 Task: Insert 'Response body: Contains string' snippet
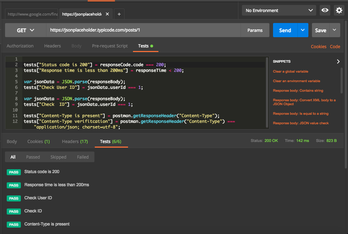[298, 90]
